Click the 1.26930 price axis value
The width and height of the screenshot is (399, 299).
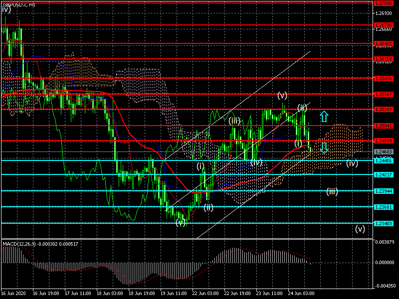[384, 13]
